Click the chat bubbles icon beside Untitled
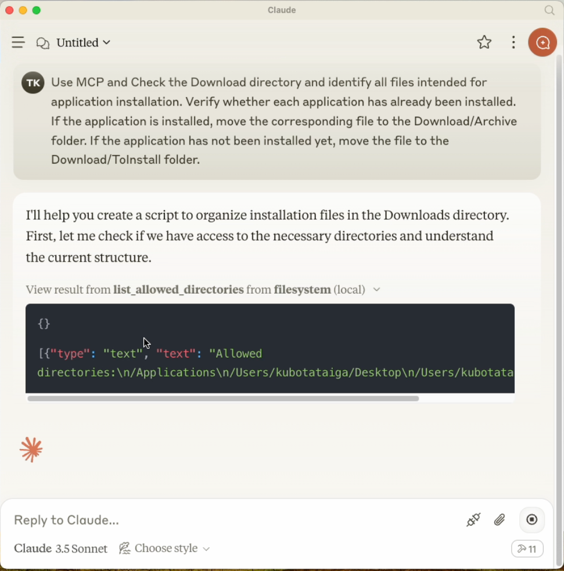Image resolution: width=564 pixels, height=571 pixels. tap(42, 42)
